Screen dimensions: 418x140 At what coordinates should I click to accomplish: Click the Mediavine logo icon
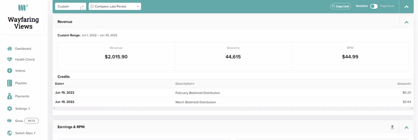pos(23,8)
